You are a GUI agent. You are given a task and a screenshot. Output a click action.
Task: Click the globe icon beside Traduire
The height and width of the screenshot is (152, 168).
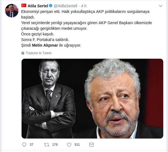pyautogui.click(x=23, y=53)
